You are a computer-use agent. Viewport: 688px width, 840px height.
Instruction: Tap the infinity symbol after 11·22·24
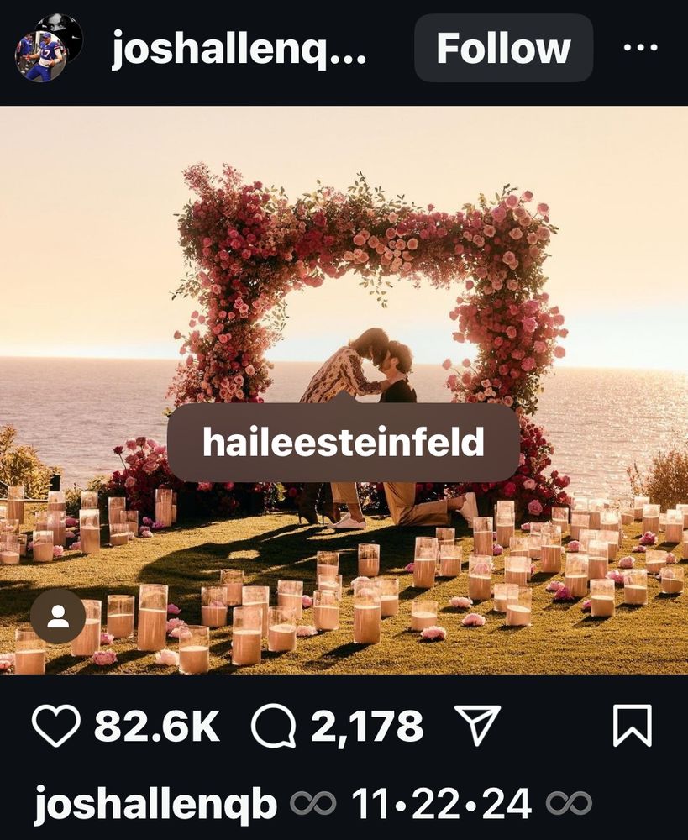click(569, 805)
